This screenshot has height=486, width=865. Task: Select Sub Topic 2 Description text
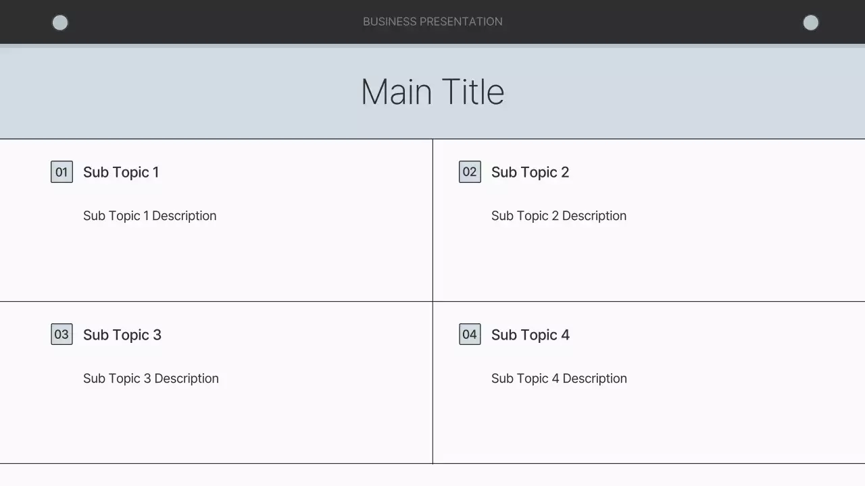[x=559, y=216]
